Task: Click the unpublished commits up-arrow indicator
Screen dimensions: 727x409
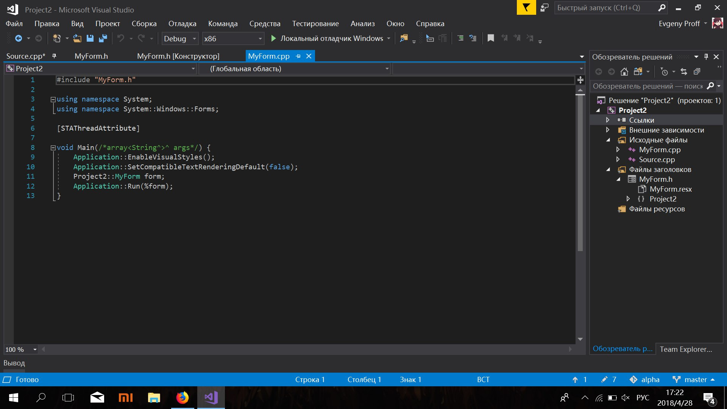Action: (580, 379)
